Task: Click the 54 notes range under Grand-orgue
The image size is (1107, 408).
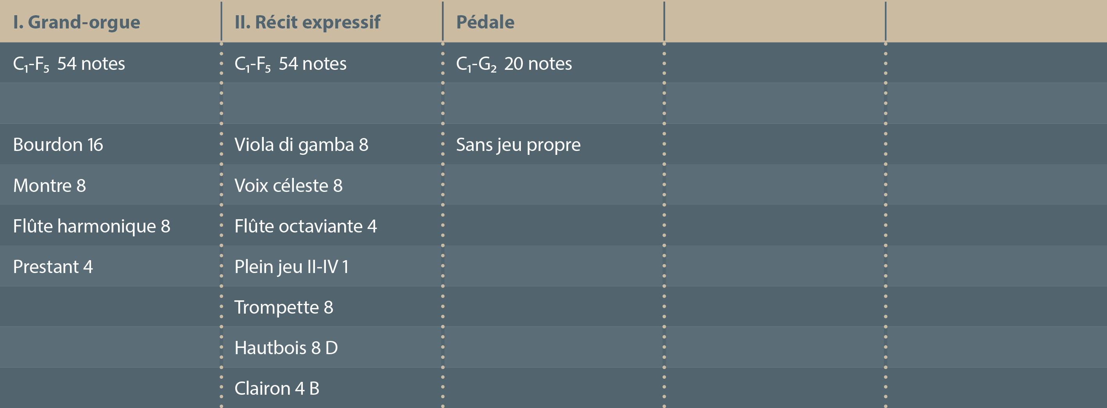Action: click(69, 64)
